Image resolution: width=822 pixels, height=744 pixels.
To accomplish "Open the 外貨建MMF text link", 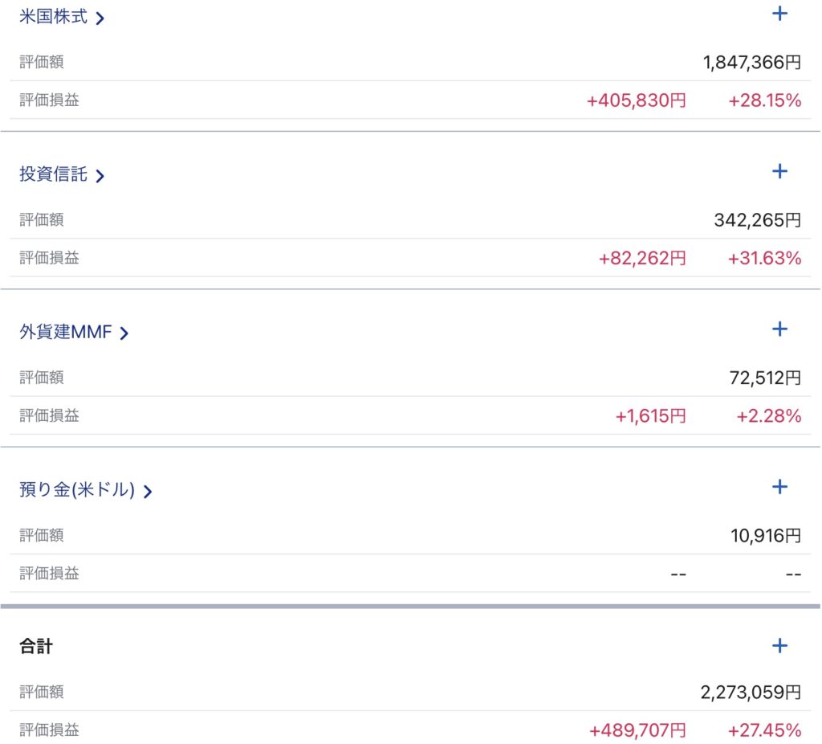I will [x=65, y=332].
